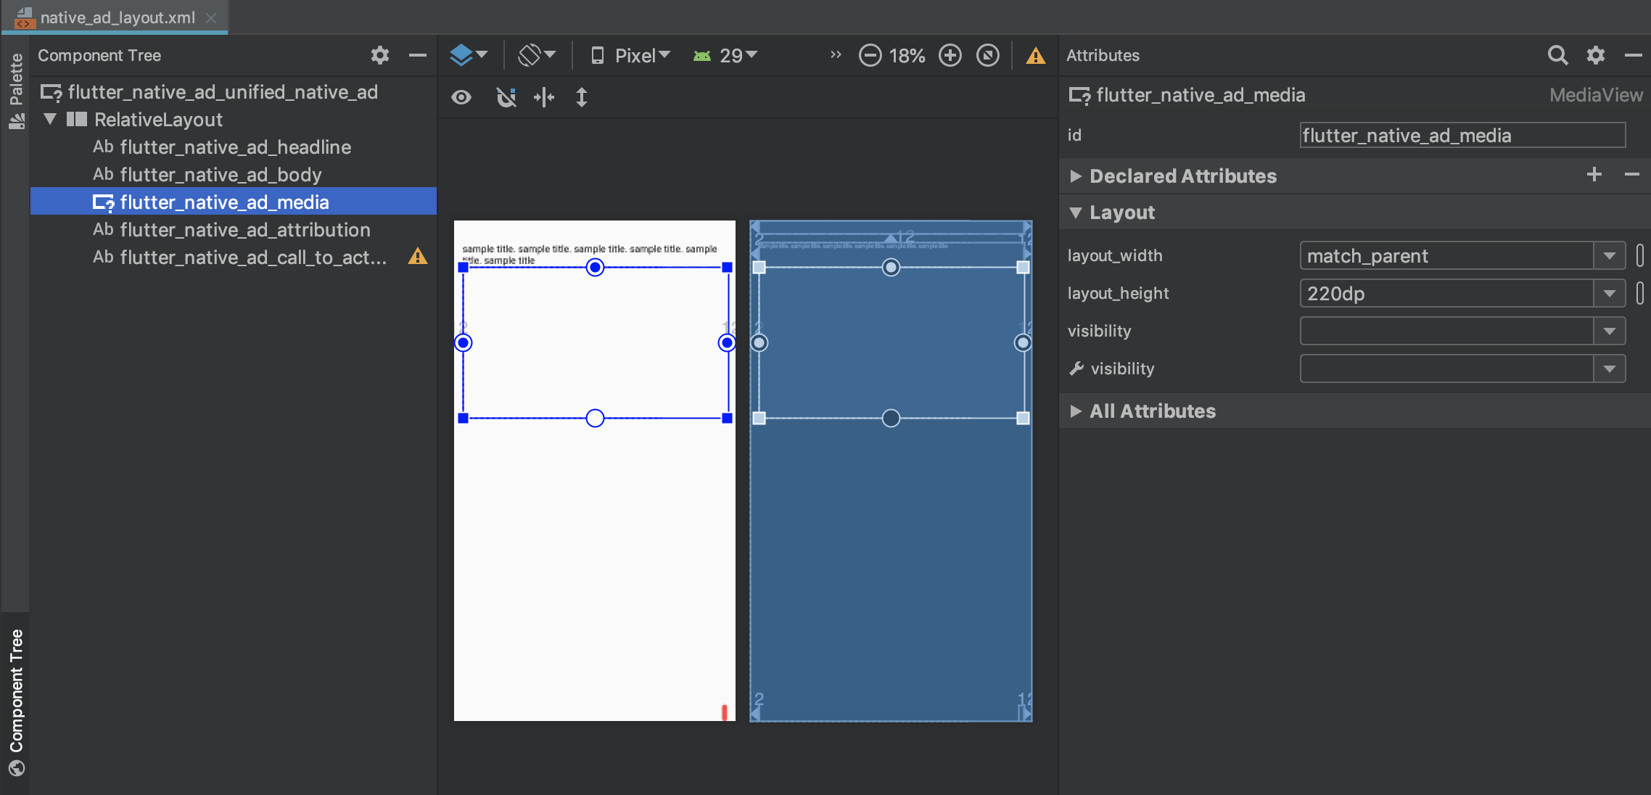Expand the All Attributes section
1651x795 pixels.
(1076, 411)
